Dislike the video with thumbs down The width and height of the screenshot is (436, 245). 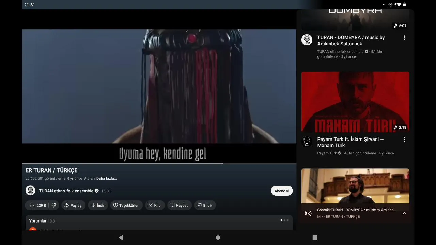pyautogui.click(x=53, y=205)
